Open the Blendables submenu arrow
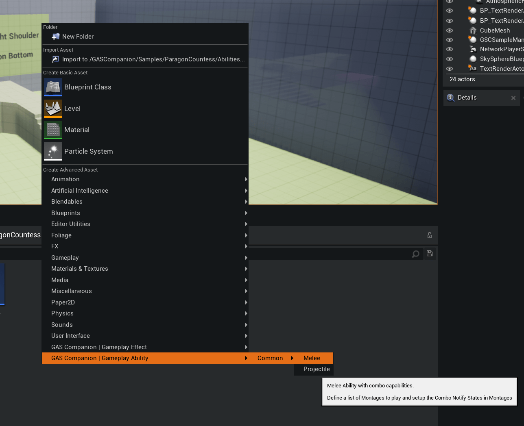 (246, 202)
